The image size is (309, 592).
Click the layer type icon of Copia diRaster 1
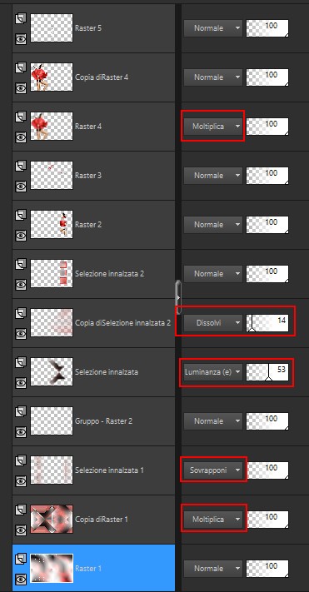[x=21, y=510]
